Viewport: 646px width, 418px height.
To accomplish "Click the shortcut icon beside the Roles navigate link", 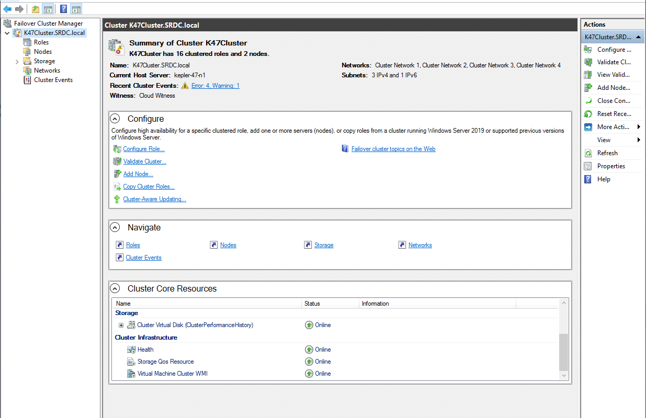I will click(x=119, y=245).
